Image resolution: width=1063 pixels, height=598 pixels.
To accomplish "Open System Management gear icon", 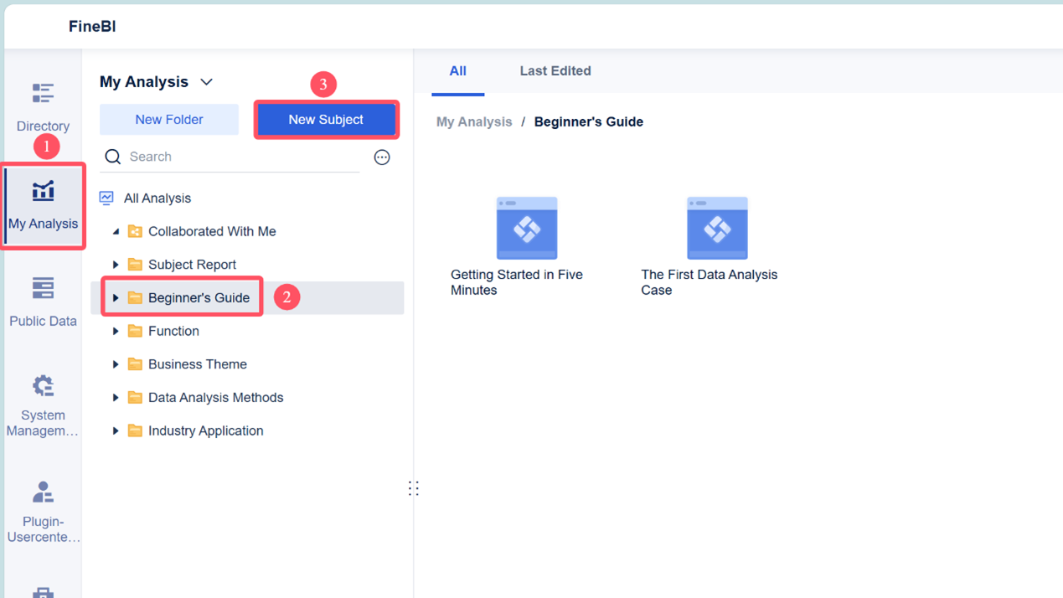I will pos(43,386).
